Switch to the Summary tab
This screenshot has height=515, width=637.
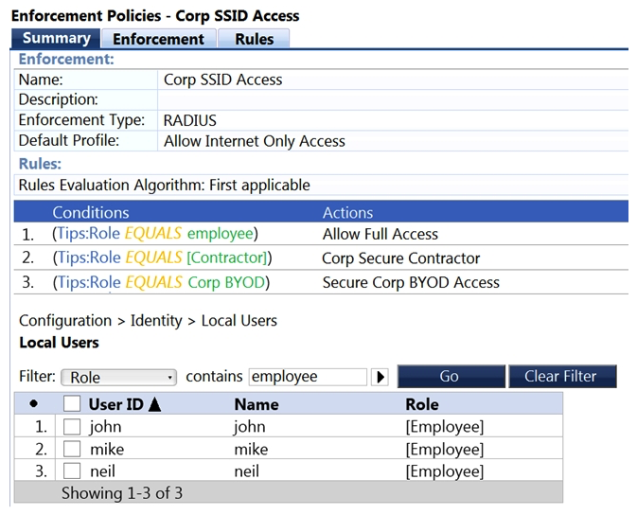click(x=56, y=38)
